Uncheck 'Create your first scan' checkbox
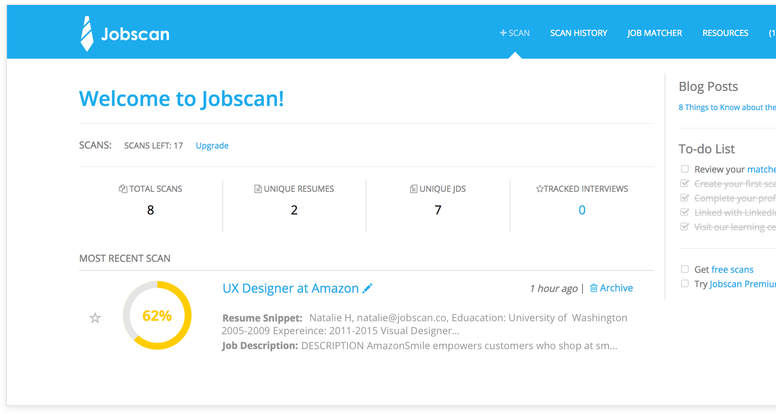This screenshot has height=414, width=776. 685,184
